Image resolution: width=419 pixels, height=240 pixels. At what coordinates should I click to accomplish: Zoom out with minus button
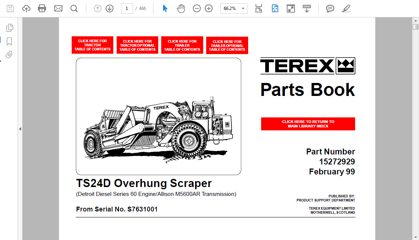point(196,9)
